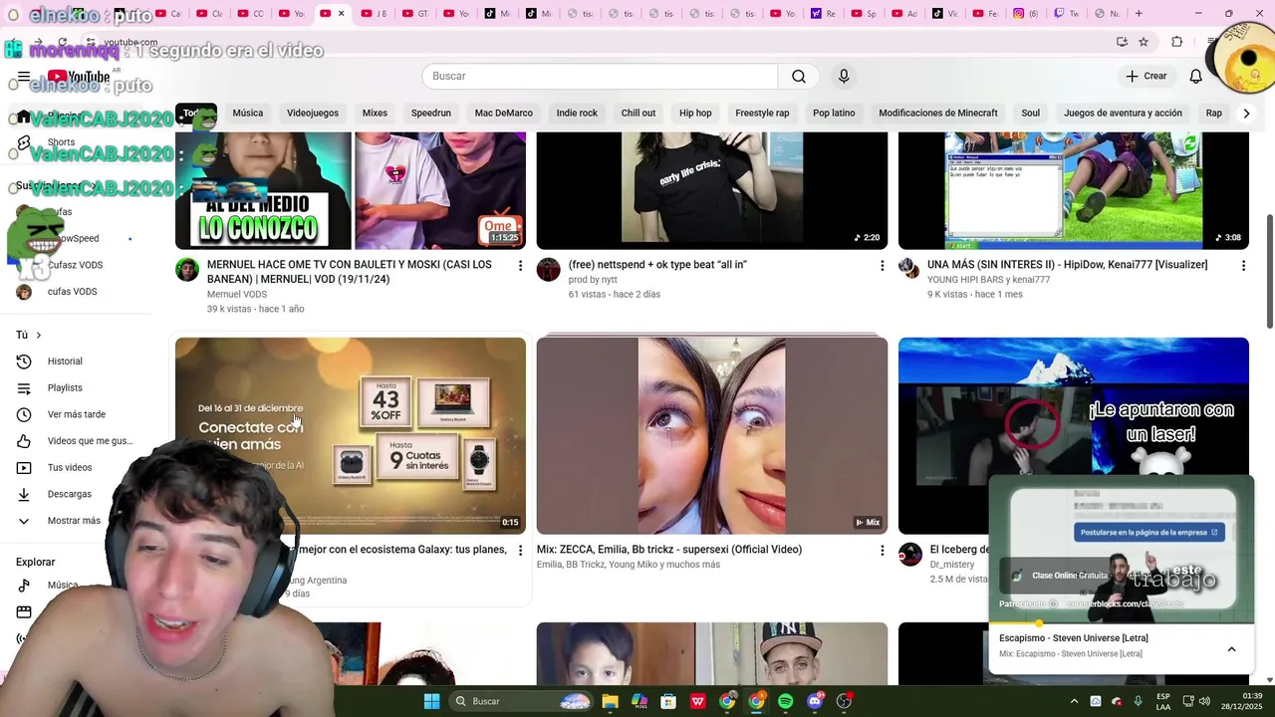This screenshot has height=717, width=1275.
Task: Open prod by nytt channel avatar
Action: 549,270
